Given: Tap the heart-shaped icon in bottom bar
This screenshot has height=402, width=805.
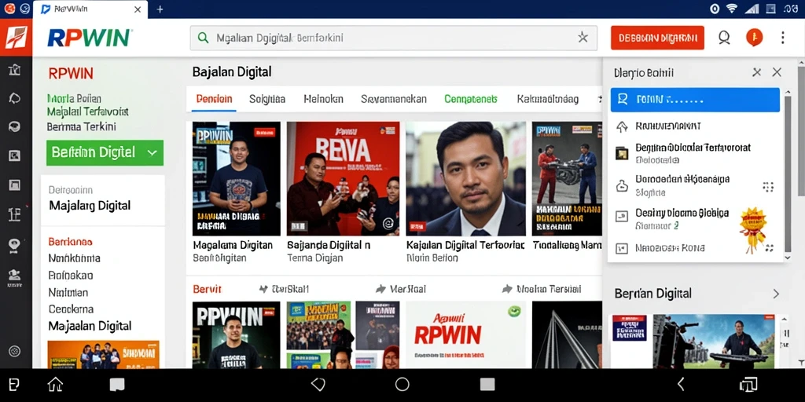Looking at the screenshot, I should pos(318,385).
